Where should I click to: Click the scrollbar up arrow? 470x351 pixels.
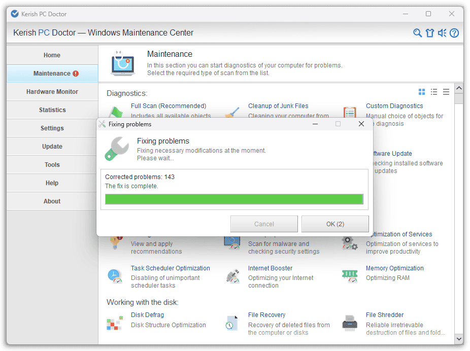click(459, 88)
